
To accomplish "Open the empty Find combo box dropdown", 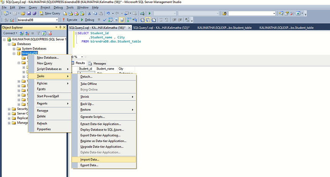I will (274, 13).
